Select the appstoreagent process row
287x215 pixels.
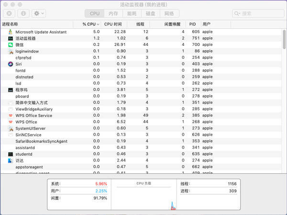[x=141, y=167]
